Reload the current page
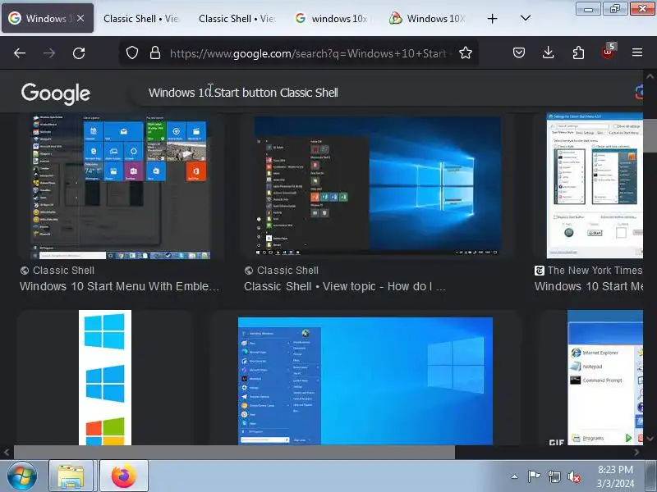 click(79, 53)
